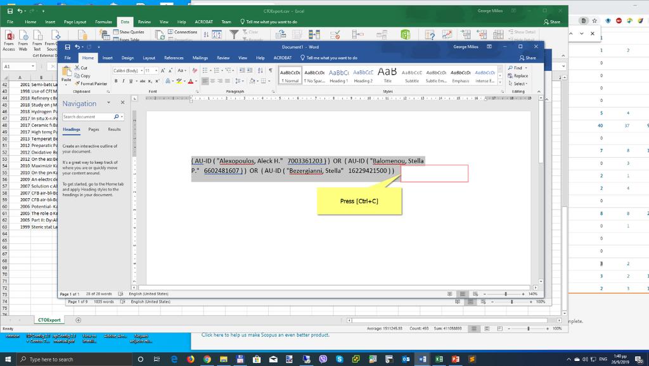Image resolution: width=649 pixels, height=366 pixels.
Task: Show paragraph marks in Word
Action: [271, 71]
